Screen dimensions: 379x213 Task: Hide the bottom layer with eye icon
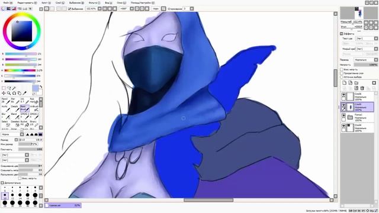[x=343, y=126]
